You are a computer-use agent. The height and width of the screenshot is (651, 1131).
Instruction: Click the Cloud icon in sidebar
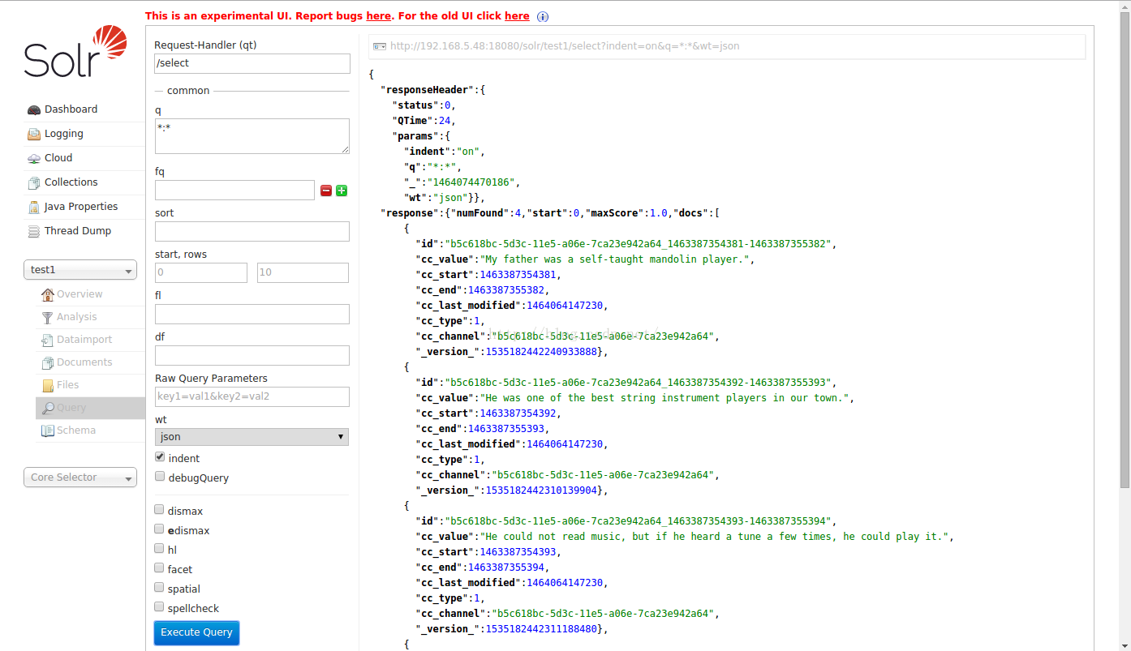point(34,159)
